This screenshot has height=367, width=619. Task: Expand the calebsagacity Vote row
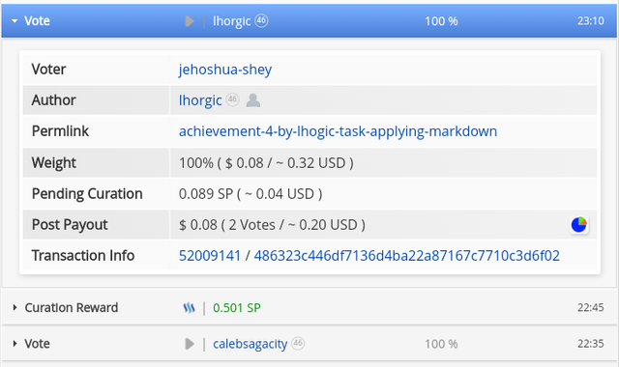click(15, 344)
